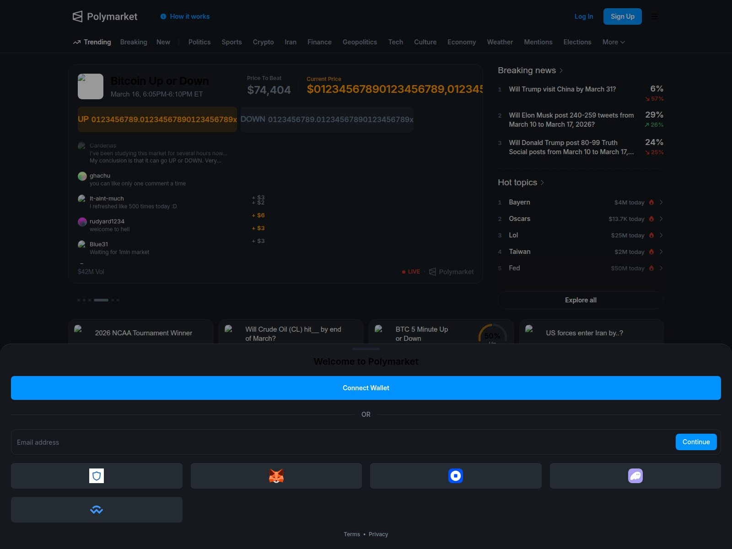Click the Polymarket logo

click(105, 16)
